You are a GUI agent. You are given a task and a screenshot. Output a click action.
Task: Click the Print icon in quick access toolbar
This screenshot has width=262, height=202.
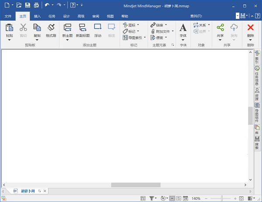36,5
